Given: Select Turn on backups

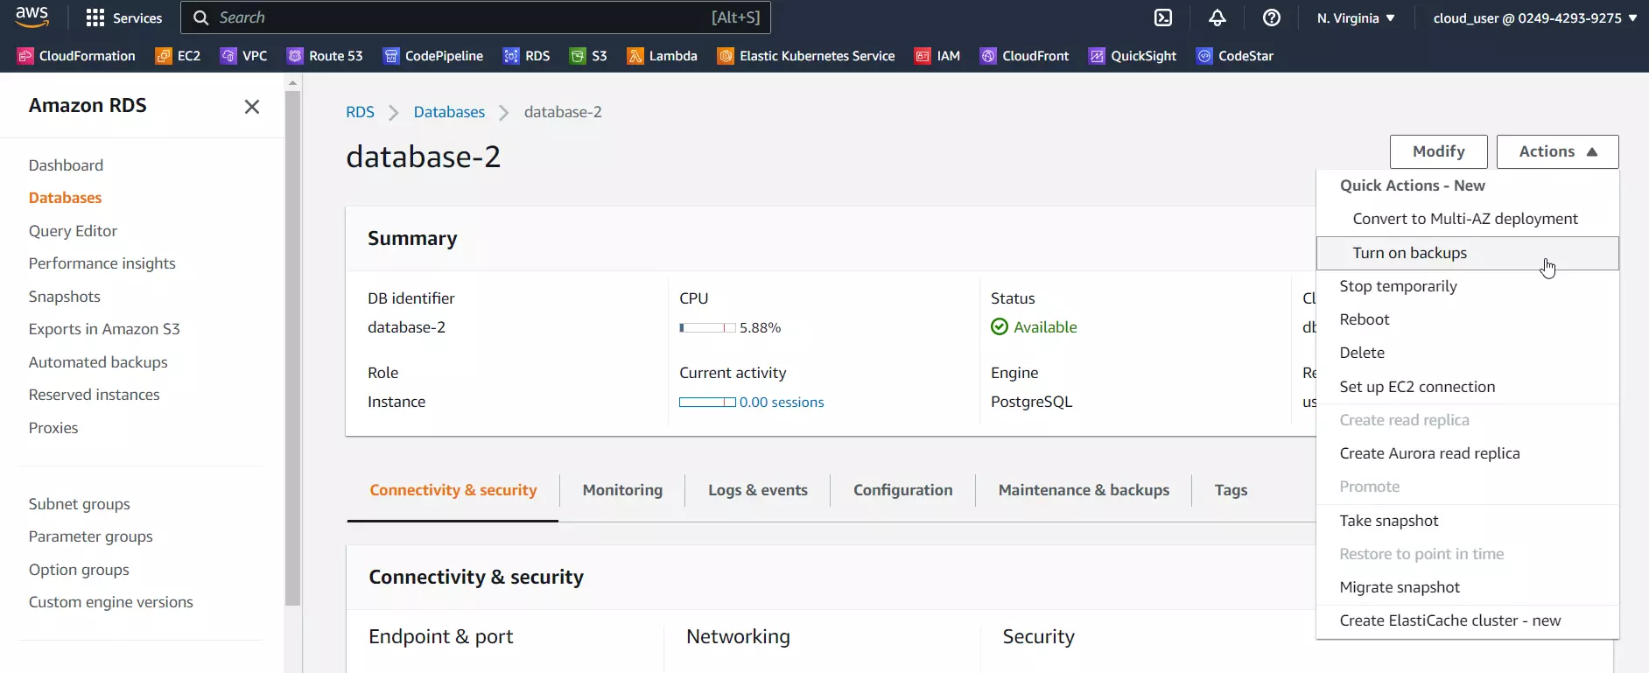Looking at the screenshot, I should [x=1467, y=253].
